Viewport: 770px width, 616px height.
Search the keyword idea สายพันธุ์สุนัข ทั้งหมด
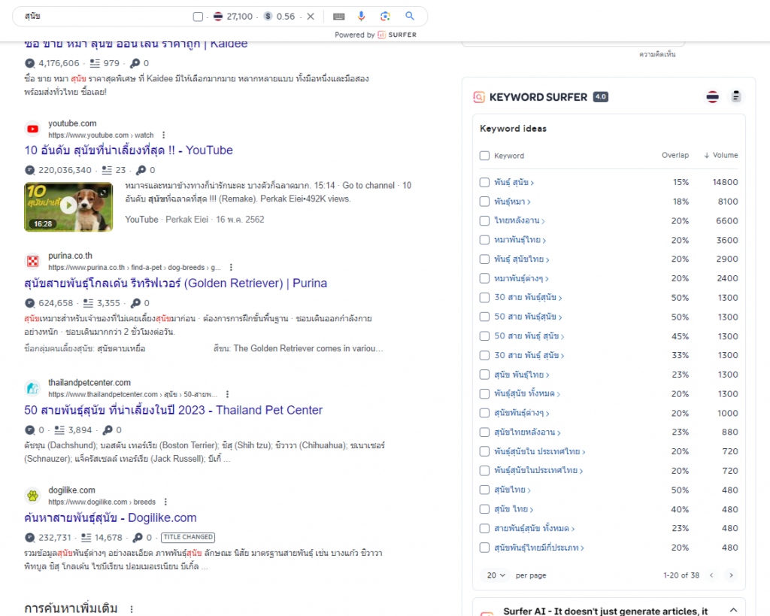click(535, 528)
